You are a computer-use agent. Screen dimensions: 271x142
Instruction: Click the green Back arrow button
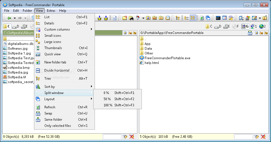[9, 18]
